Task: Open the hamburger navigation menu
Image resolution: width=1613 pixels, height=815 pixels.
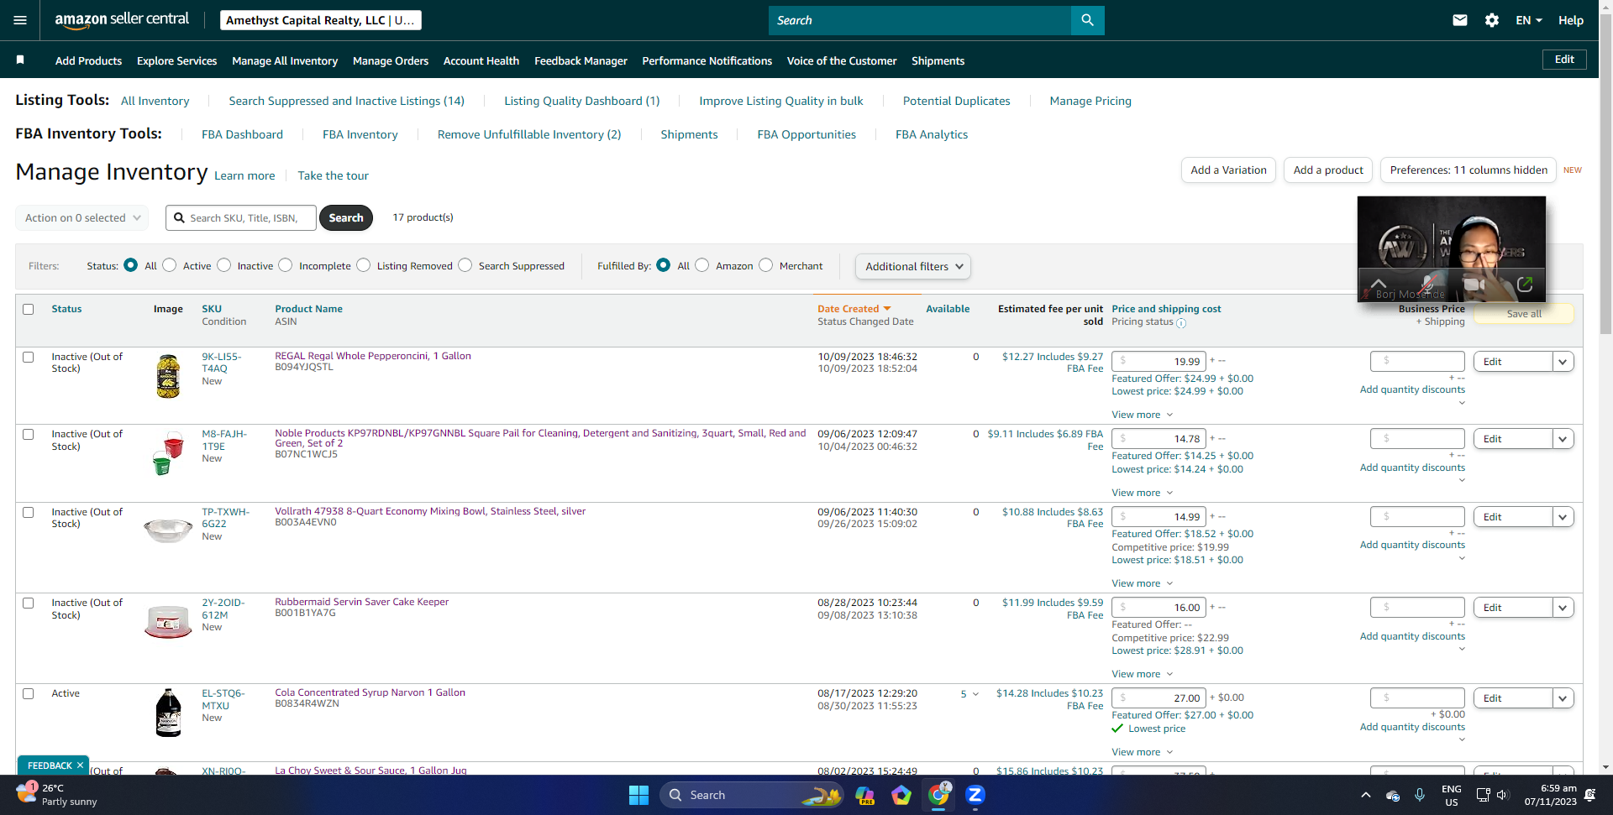Action: coord(20,20)
